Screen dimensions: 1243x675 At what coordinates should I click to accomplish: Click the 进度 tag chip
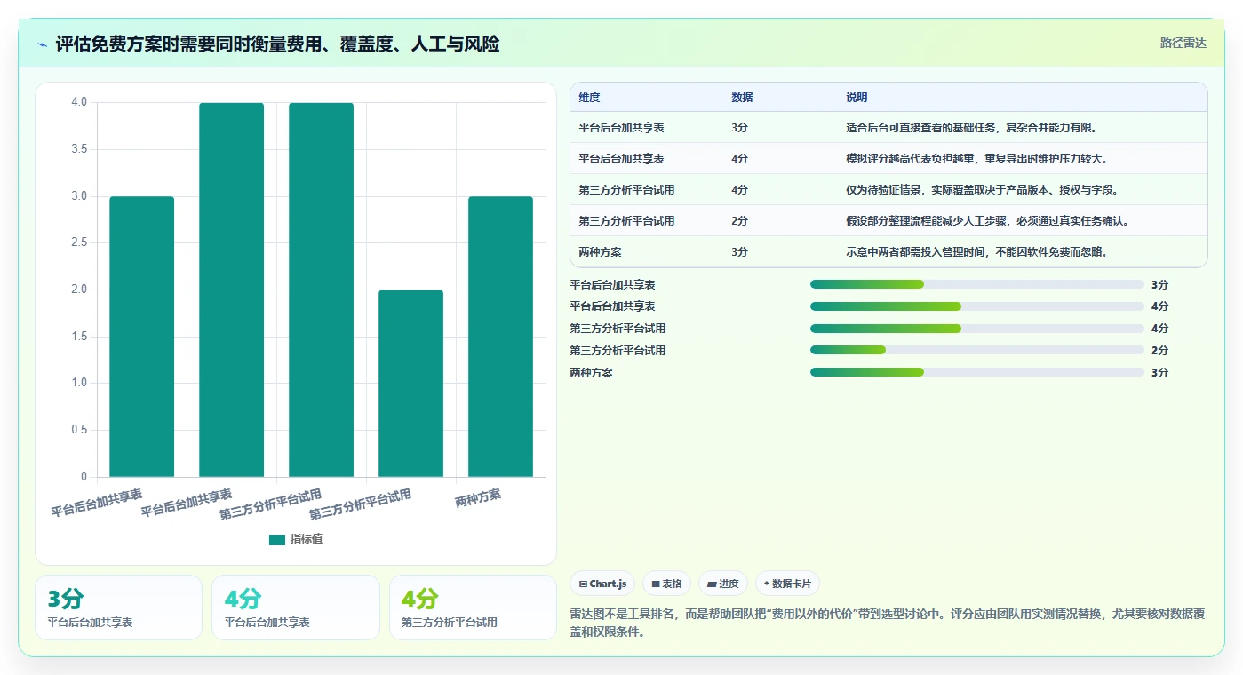(x=723, y=584)
